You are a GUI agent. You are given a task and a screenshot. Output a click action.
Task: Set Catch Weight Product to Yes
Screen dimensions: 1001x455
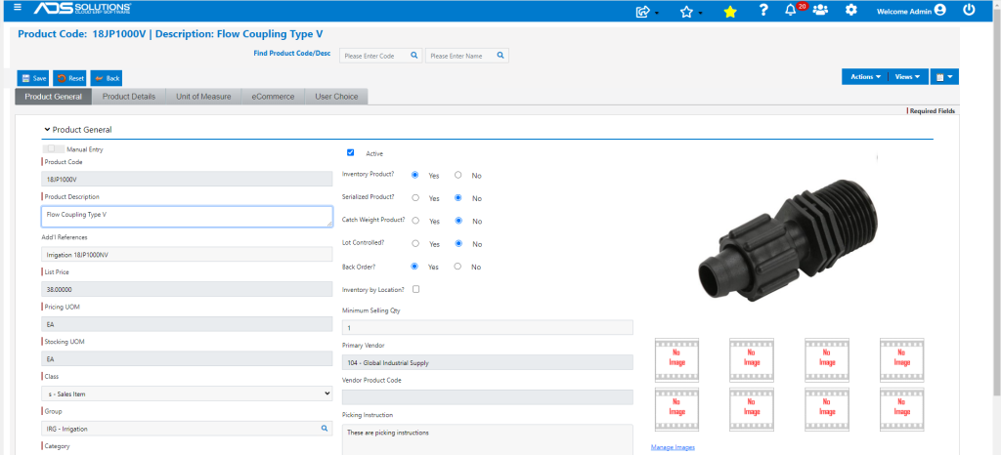tap(415, 221)
